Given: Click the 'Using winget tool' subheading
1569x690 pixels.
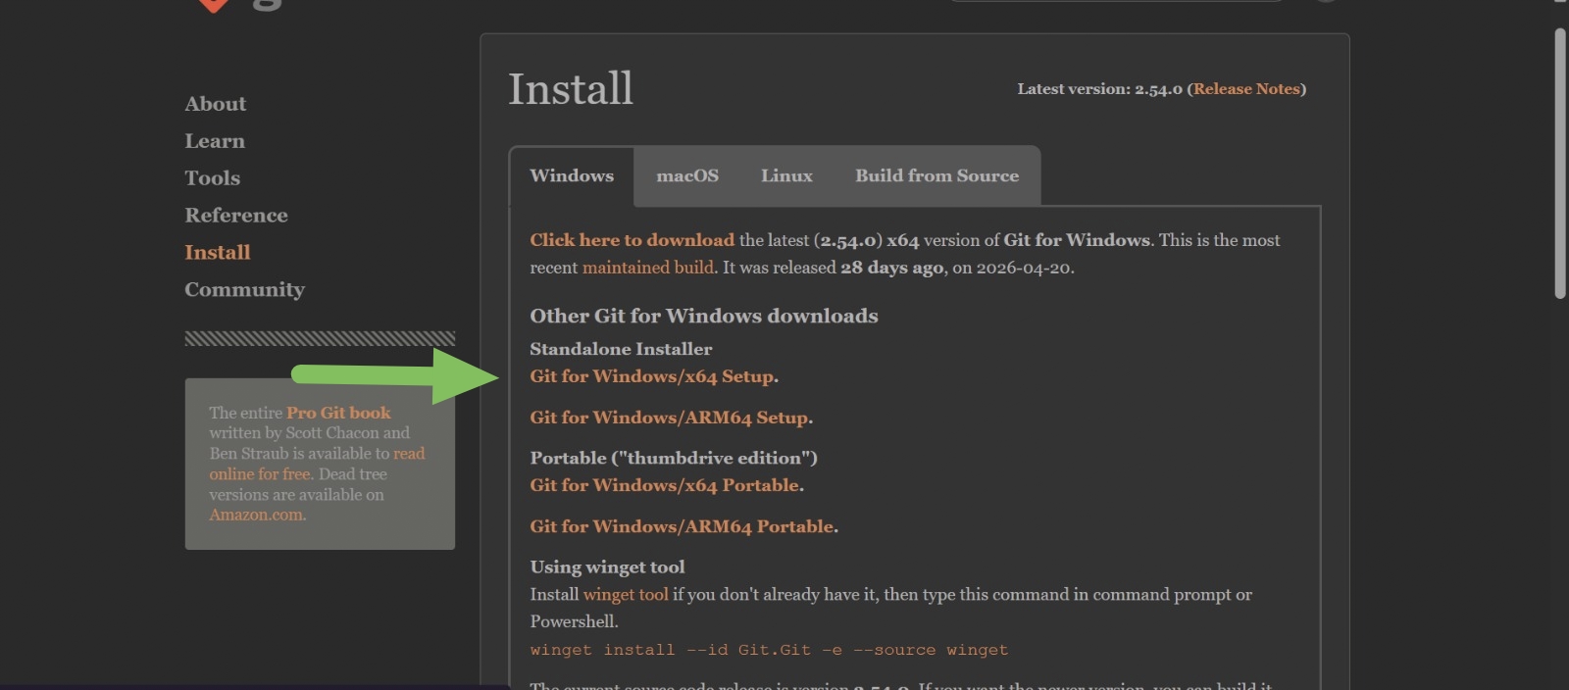Looking at the screenshot, I should click(607, 567).
